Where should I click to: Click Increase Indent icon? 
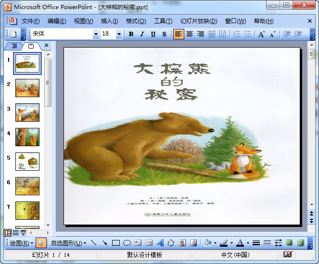click(298, 34)
